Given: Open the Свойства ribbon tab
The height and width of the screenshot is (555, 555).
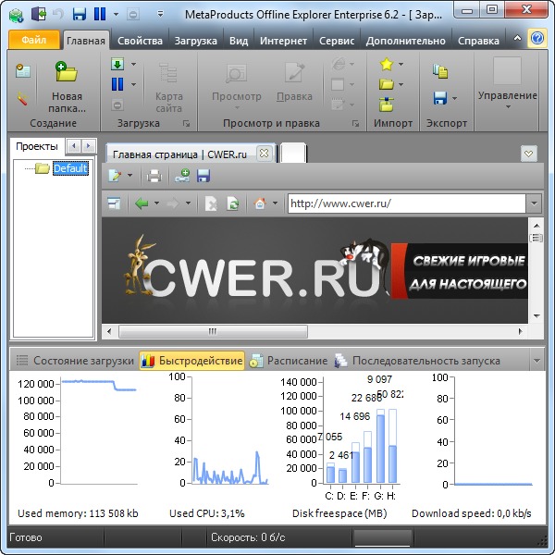Looking at the screenshot, I should (141, 41).
